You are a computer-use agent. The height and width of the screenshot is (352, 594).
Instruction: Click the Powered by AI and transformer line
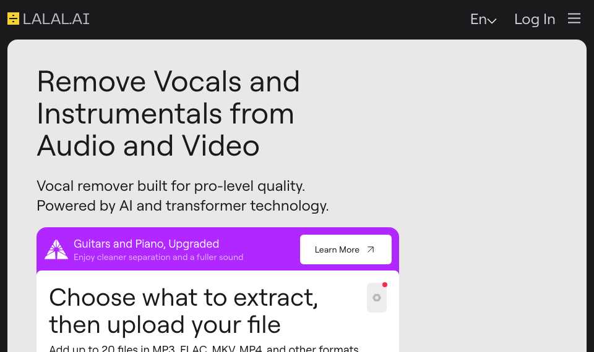(183, 206)
